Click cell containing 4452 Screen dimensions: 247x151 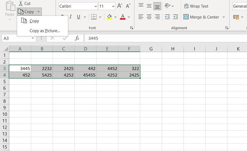click(107, 68)
